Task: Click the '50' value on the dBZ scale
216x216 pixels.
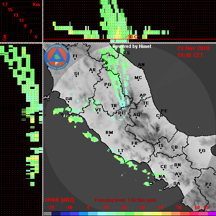Action: [179, 207]
